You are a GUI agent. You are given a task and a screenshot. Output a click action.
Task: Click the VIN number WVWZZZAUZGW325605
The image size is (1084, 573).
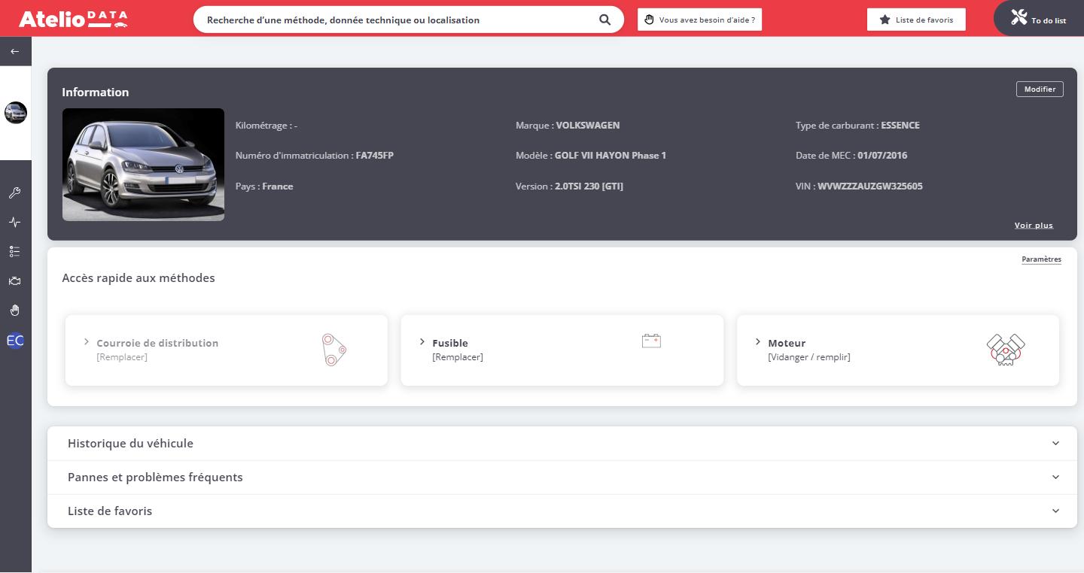tap(870, 186)
